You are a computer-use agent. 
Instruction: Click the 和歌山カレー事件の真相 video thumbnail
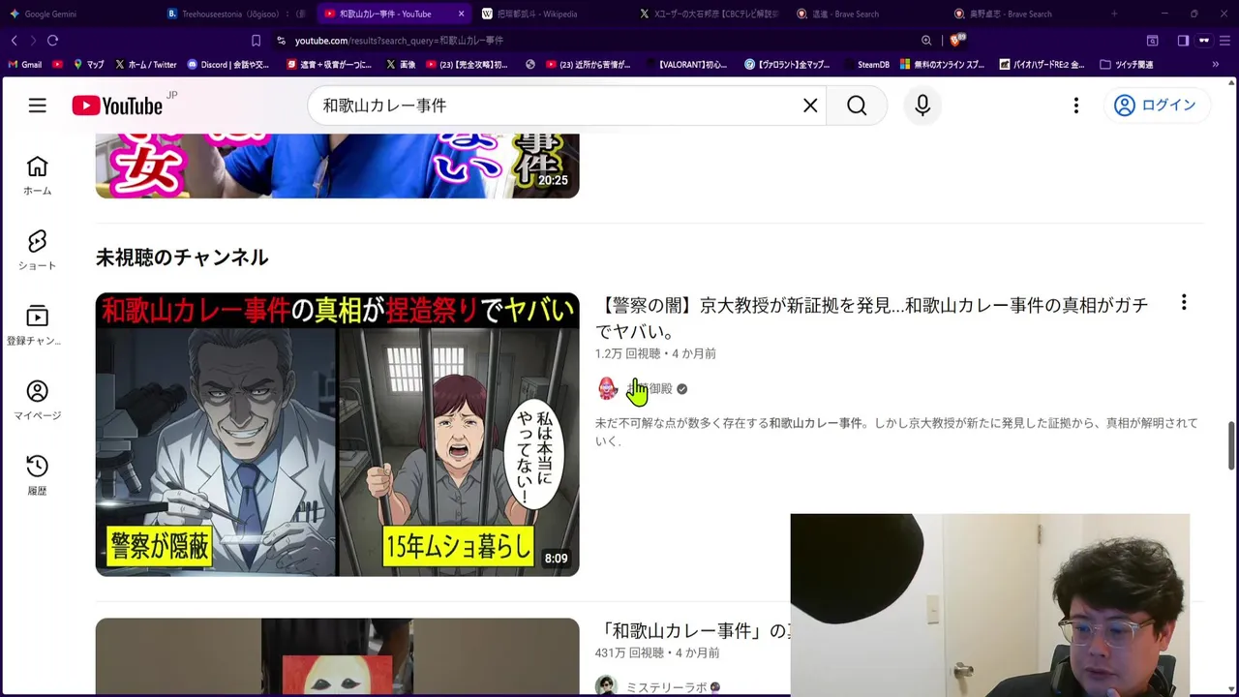tap(337, 435)
